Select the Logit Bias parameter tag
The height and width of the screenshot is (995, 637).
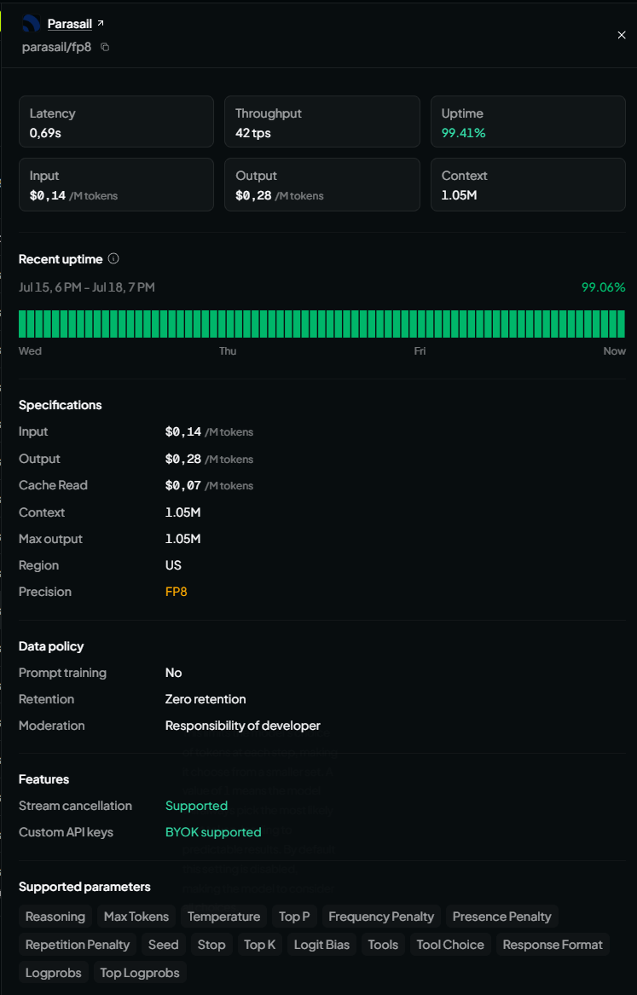tap(321, 945)
